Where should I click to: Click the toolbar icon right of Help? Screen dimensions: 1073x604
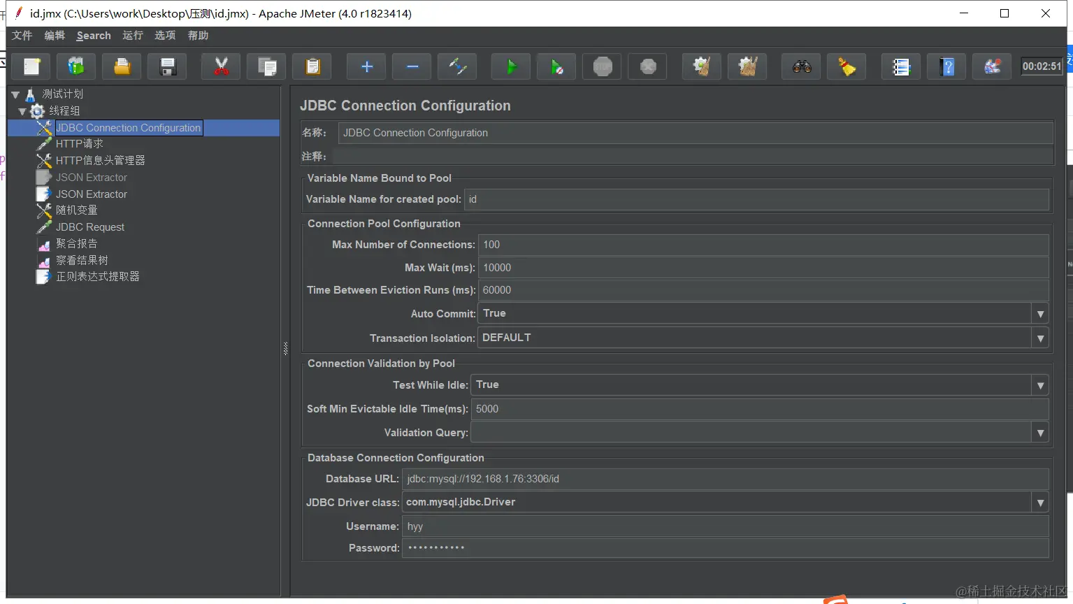(992, 66)
